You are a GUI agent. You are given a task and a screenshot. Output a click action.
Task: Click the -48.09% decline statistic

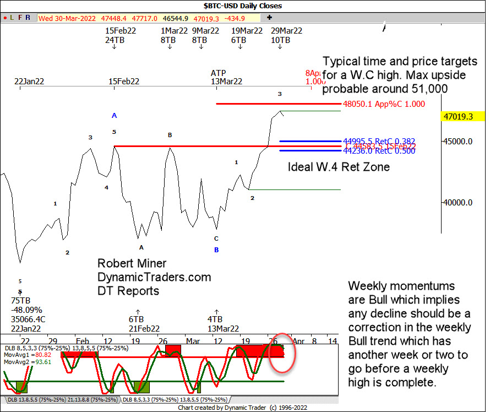coord(26,310)
